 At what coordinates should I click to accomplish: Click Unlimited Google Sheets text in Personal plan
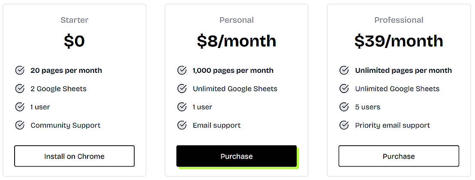(x=235, y=89)
